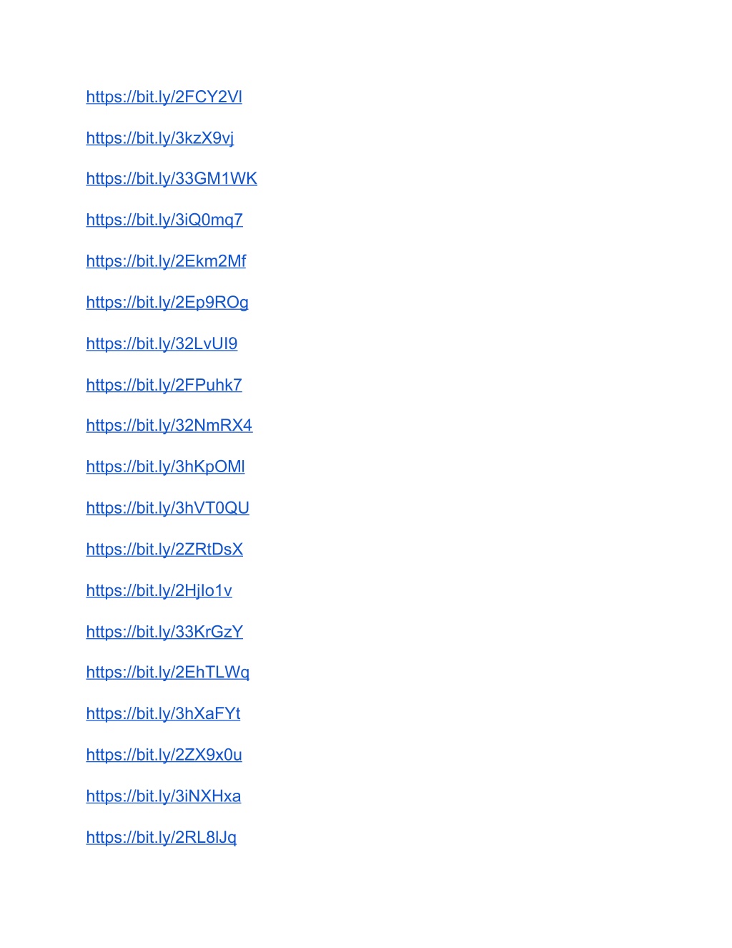This screenshot has width=732, height=948.
Task: Click the bit.ly/3hXaFYt hyperlink
Action: pyautogui.click(x=163, y=714)
